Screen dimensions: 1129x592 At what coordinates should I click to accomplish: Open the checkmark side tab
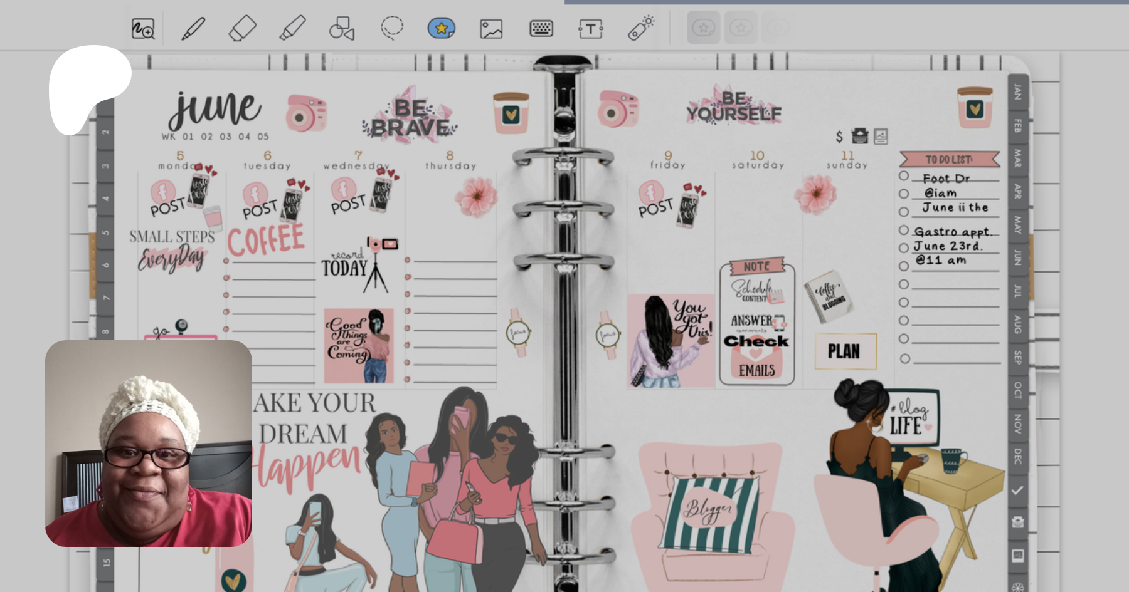point(1017,490)
